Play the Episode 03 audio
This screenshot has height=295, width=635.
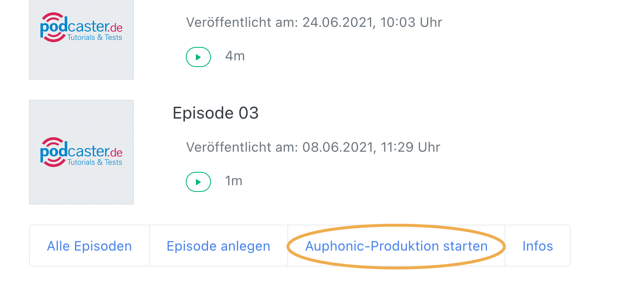point(198,182)
